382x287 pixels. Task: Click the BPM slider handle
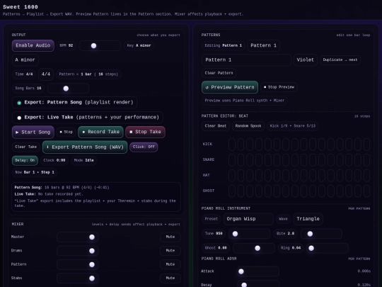(x=93, y=45)
